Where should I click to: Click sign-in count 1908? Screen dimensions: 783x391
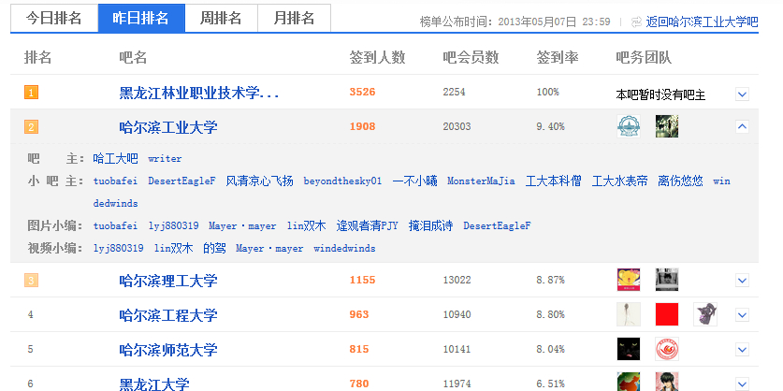363,127
